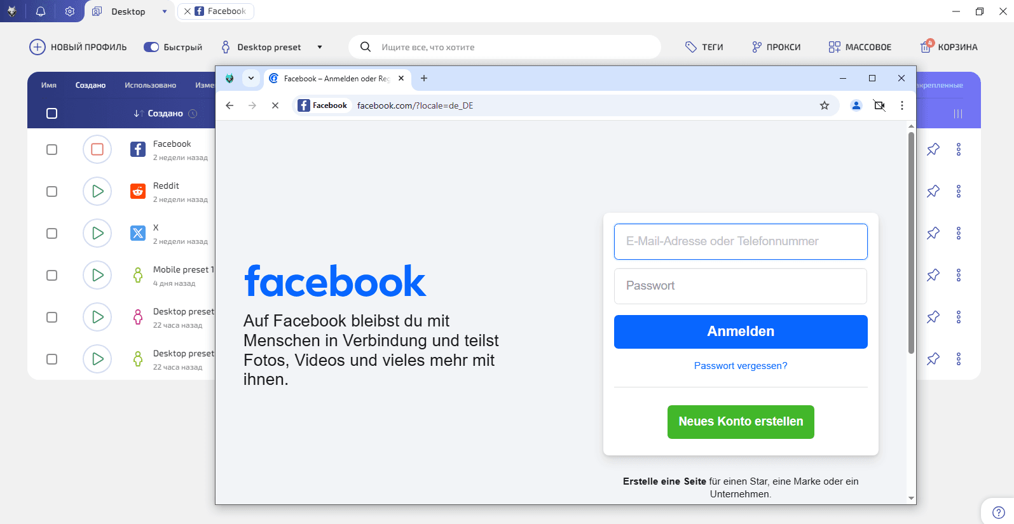Expand the Desktop preset dropdown arrow
This screenshot has height=524, width=1014.
click(x=320, y=47)
